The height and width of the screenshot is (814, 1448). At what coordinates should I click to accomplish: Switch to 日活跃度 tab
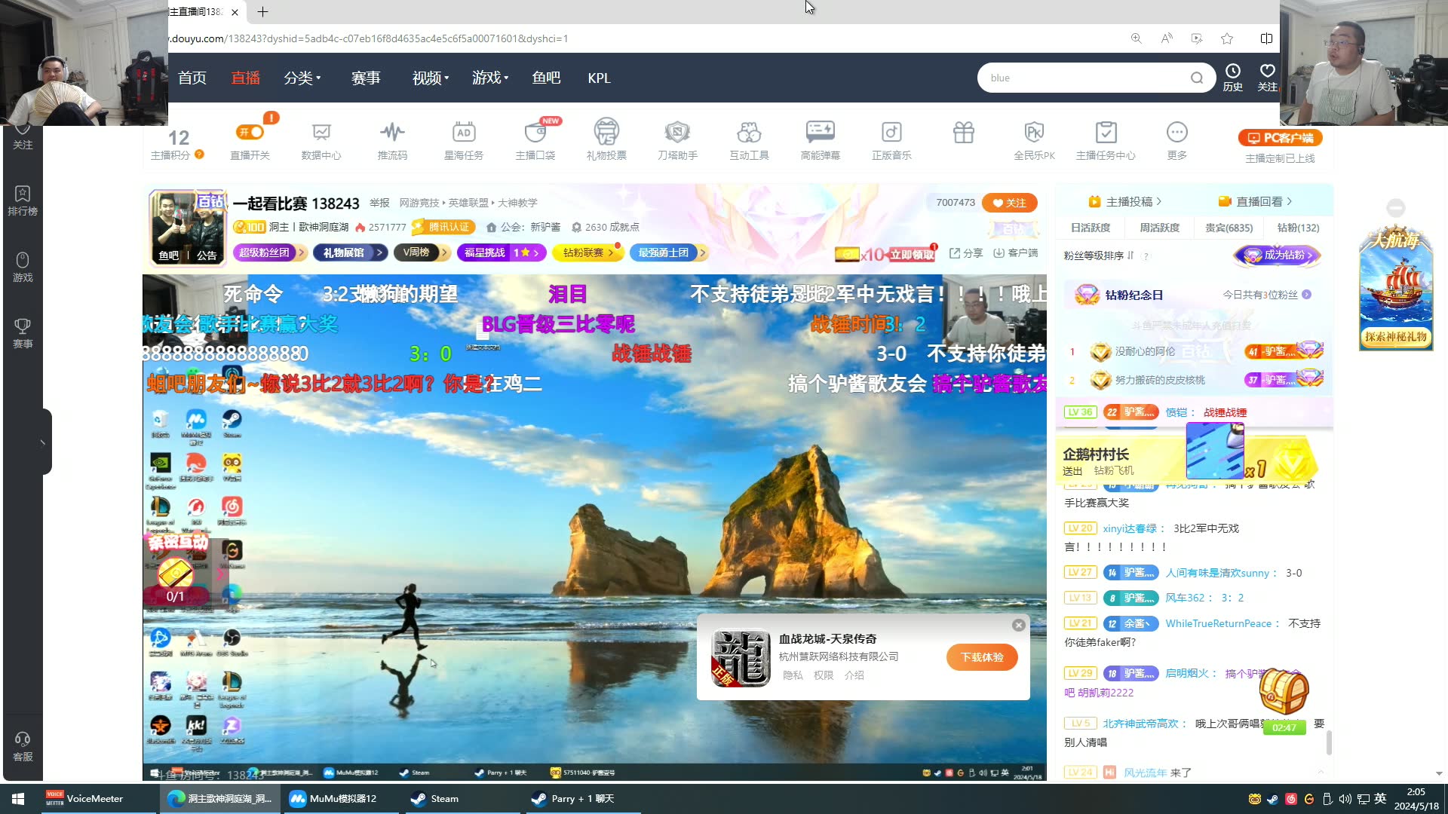pyautogui.click(x=1090, y=228)
